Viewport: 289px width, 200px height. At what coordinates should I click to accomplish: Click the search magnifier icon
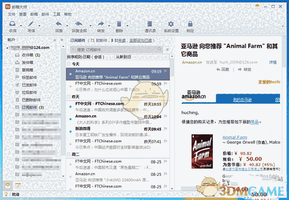pos(159,49)
